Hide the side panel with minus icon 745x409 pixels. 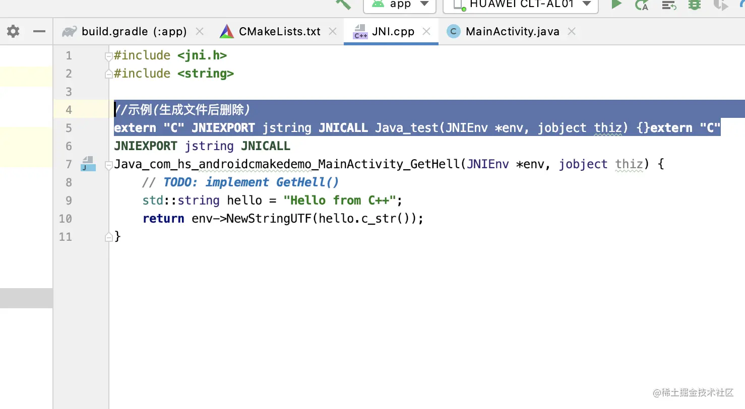tap(39, 32)
